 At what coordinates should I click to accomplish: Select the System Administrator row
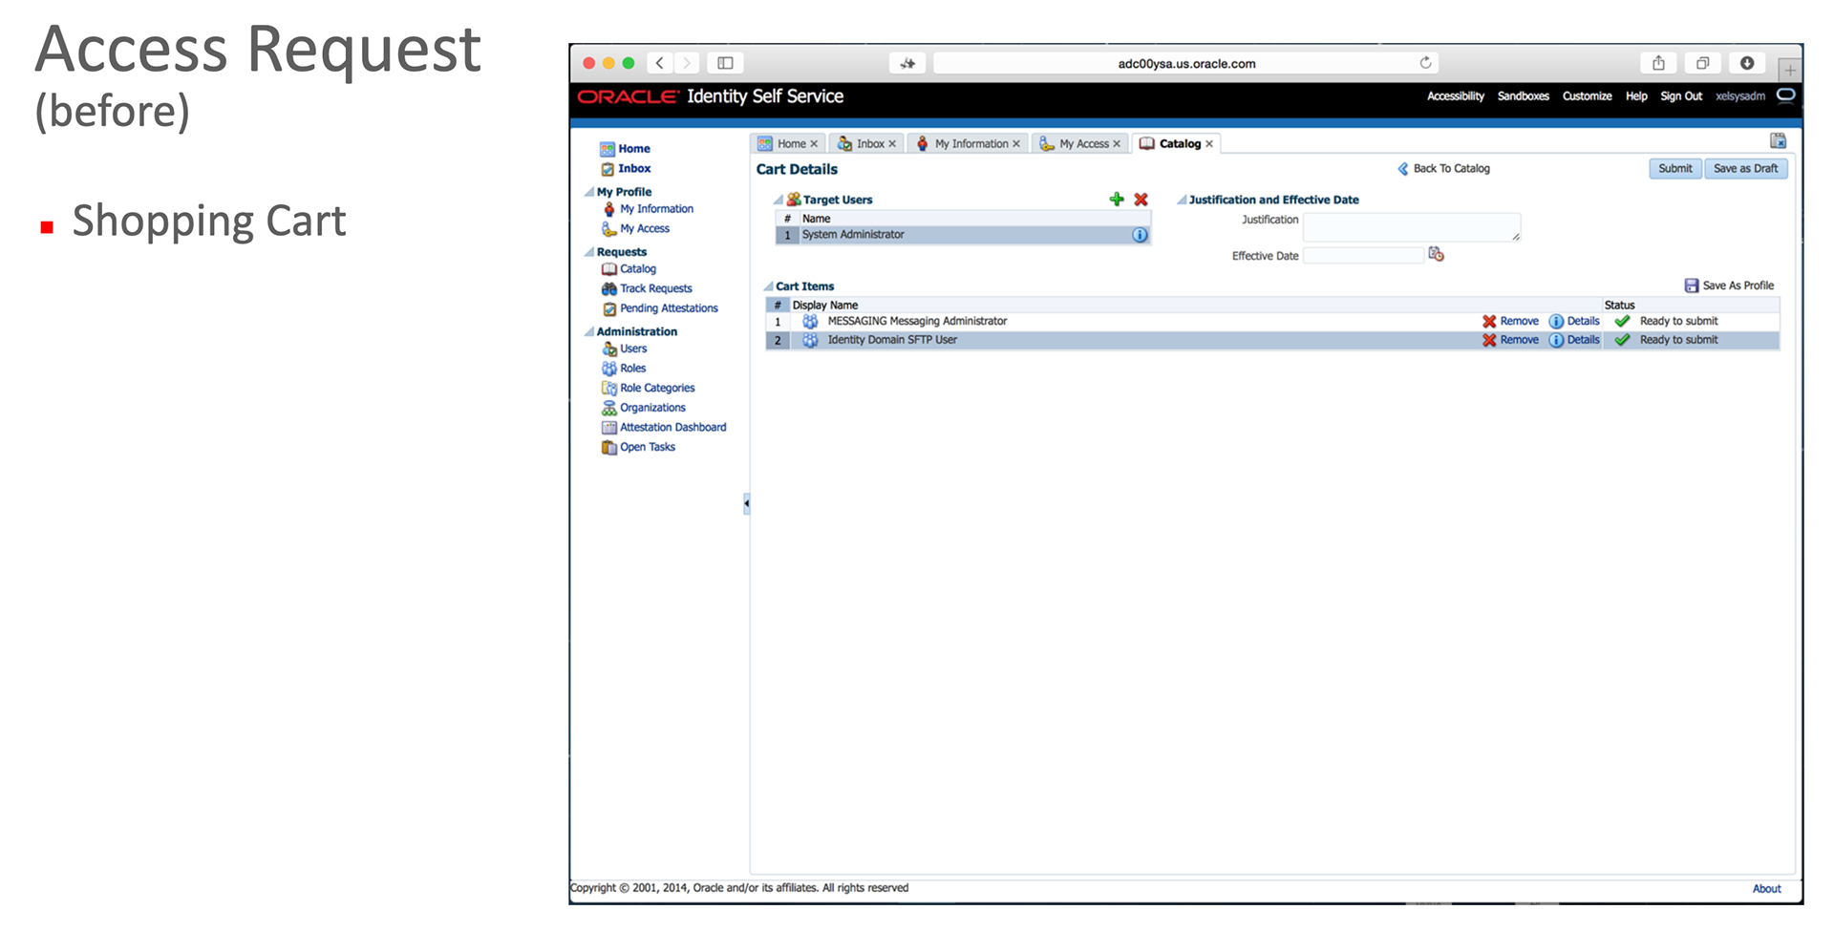[x=963, y=235]
